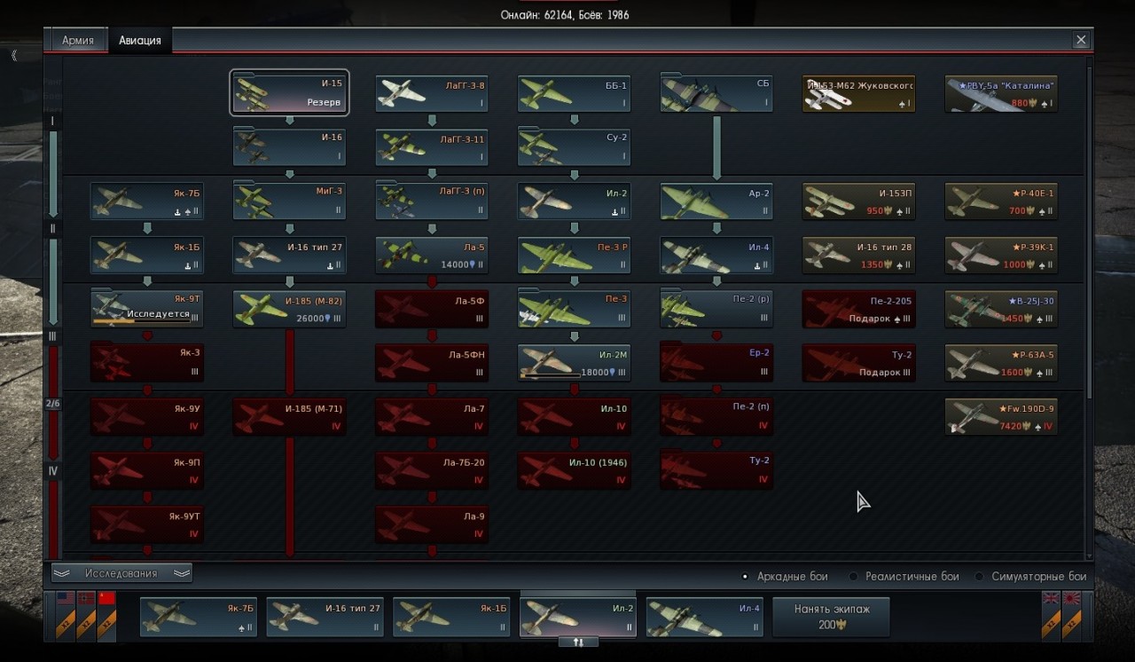Select the Ар-2 bomber card
This screenshot has height=662, width=1135.
click(716, 201)
